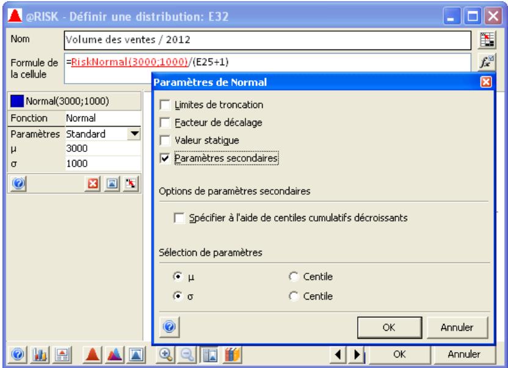Click the fx formula button beside the cell formula
Viewport: 508px width, 368px height.
pos(485,62)
